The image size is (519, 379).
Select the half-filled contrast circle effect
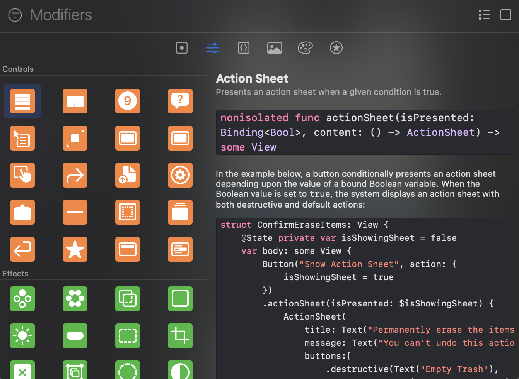(180, 370)
